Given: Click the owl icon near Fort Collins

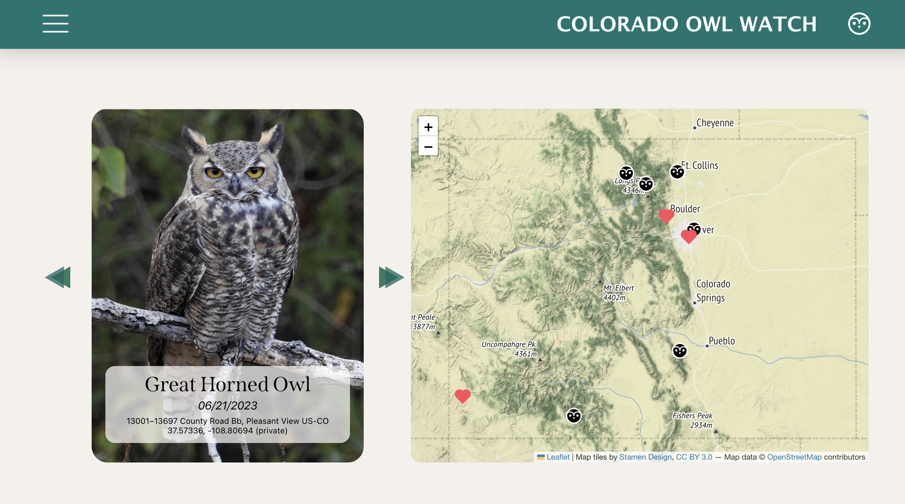Looking at the screenshot, I should click(x=677, y=172).
